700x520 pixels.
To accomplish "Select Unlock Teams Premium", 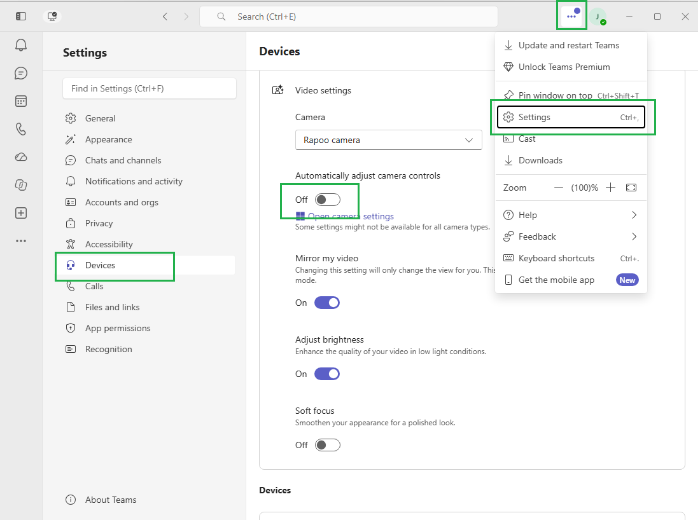I will pos(571,67).
